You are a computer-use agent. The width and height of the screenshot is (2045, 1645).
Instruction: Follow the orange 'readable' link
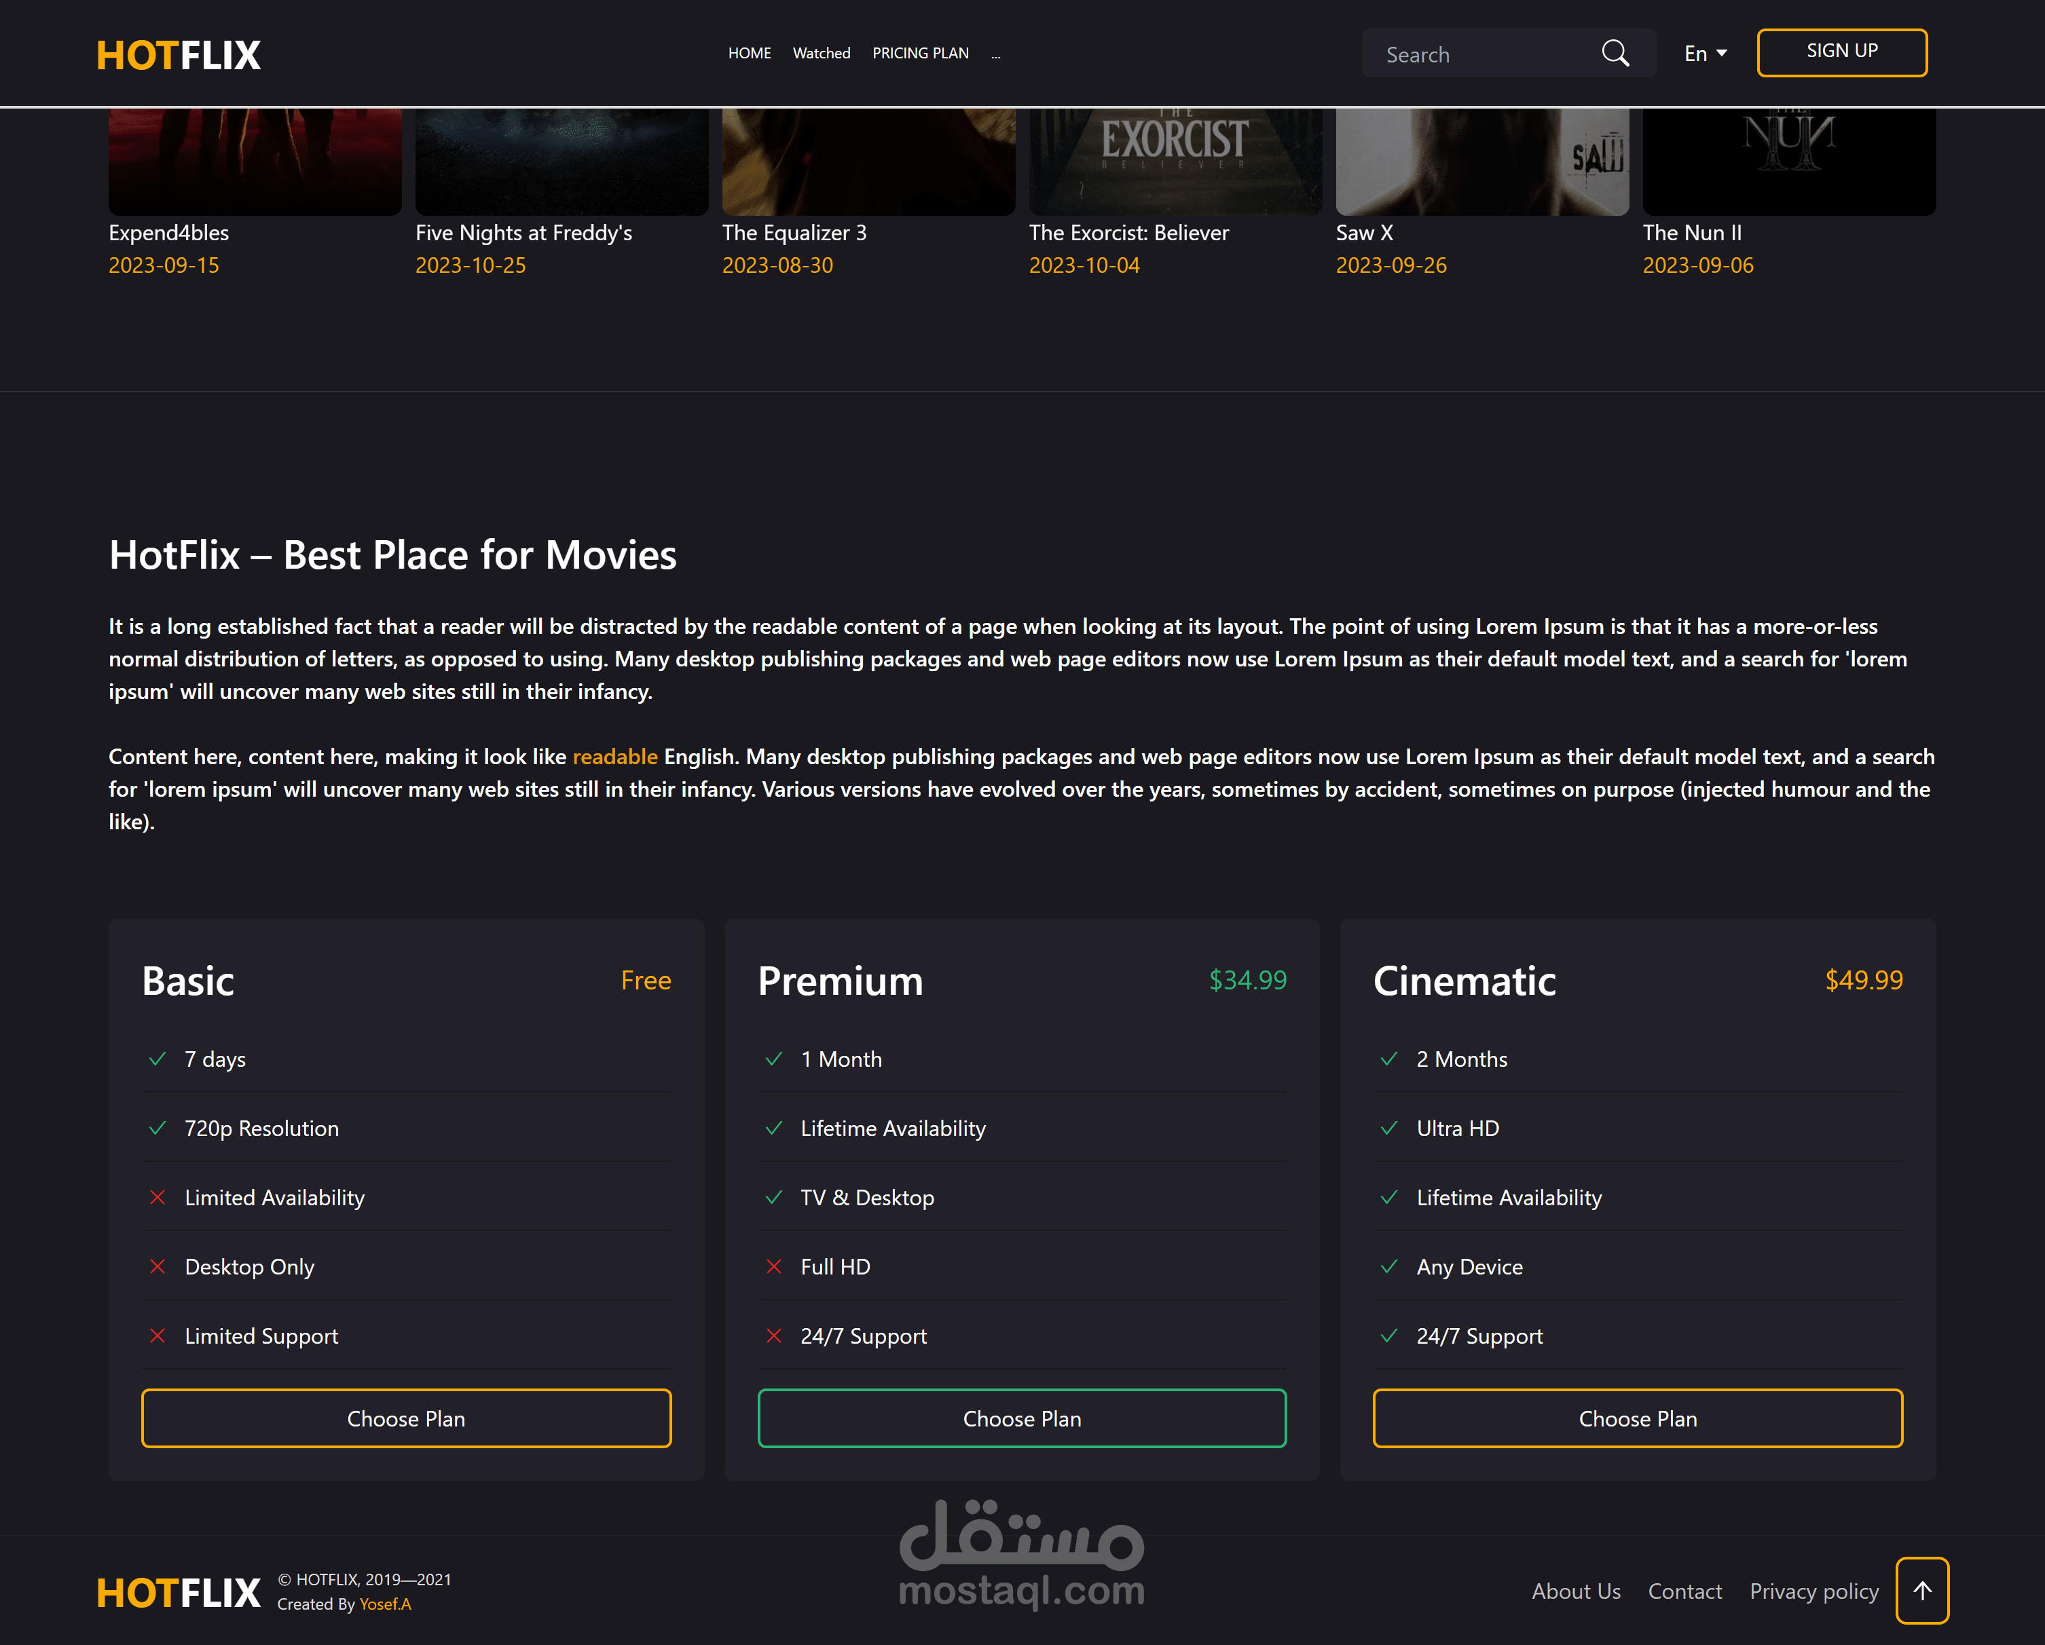pos(614,757)
